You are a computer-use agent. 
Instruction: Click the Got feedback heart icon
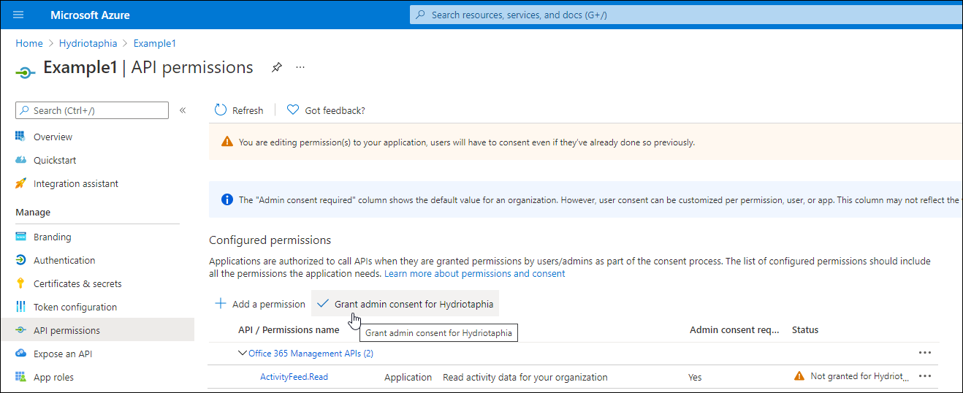pyautogui.click(x=293, y=110)
